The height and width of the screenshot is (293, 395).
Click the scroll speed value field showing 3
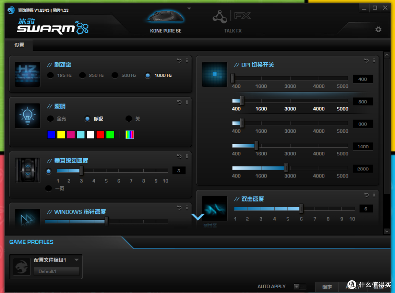[179, 170]
